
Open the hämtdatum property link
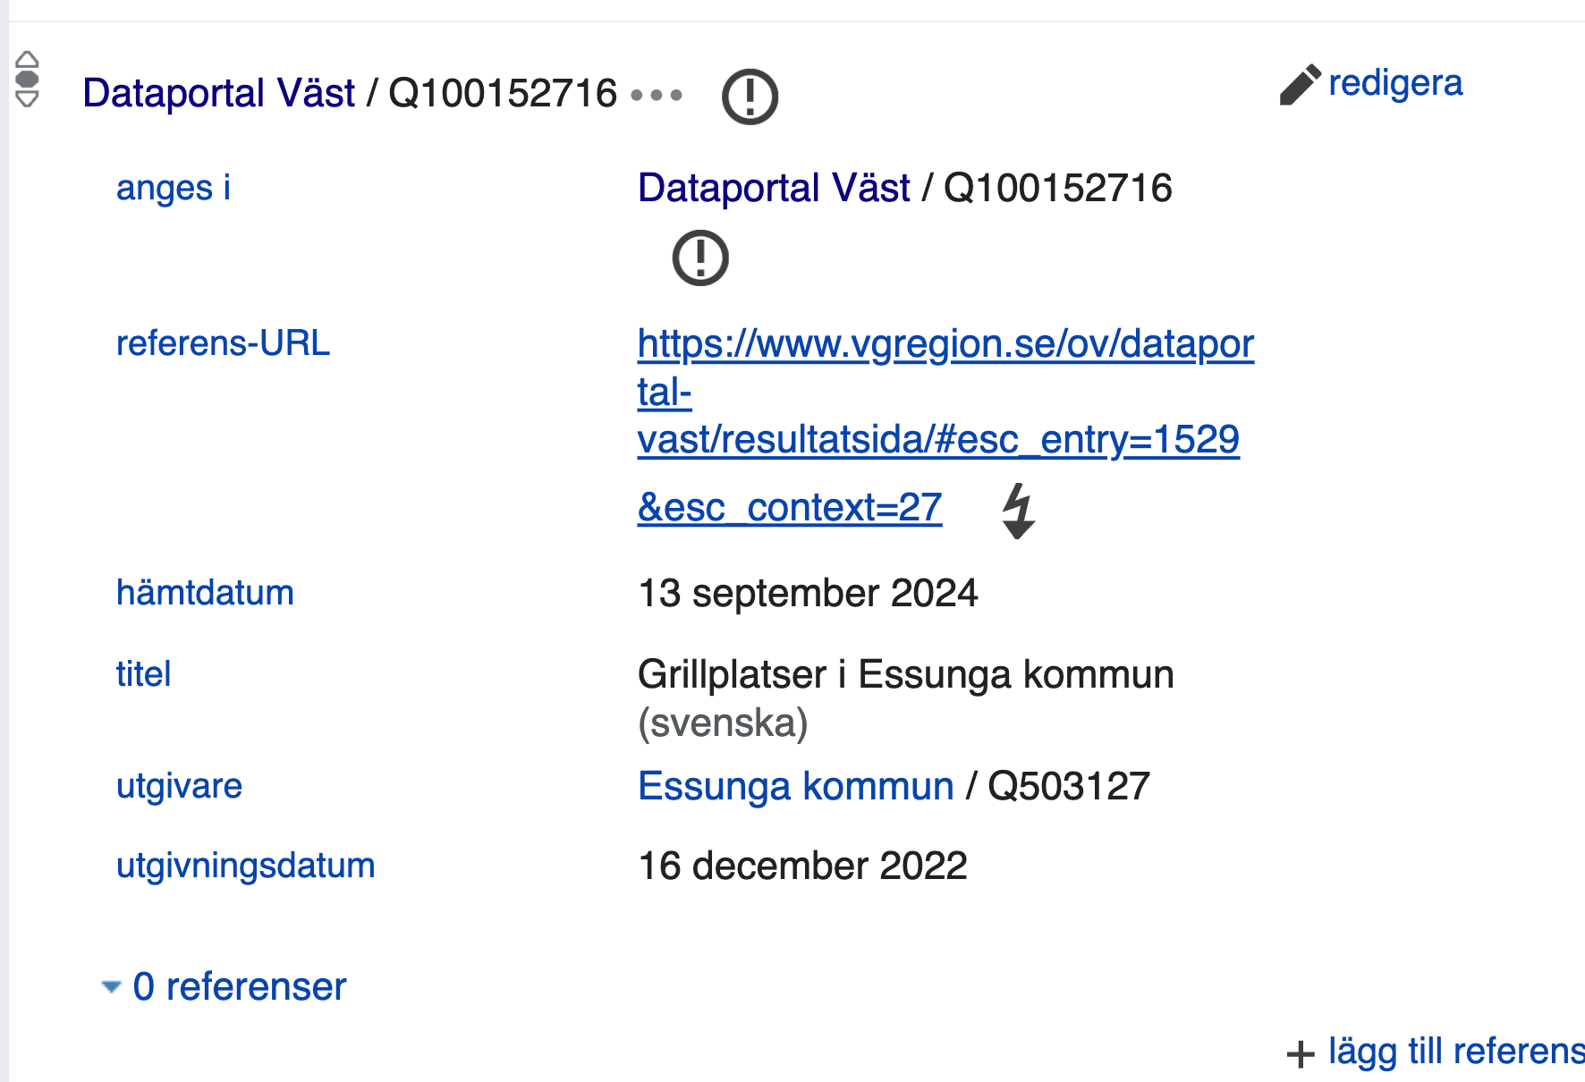(205, 593)
